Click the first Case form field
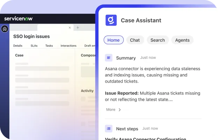This screenshot has height=140, width=218. 42,68
